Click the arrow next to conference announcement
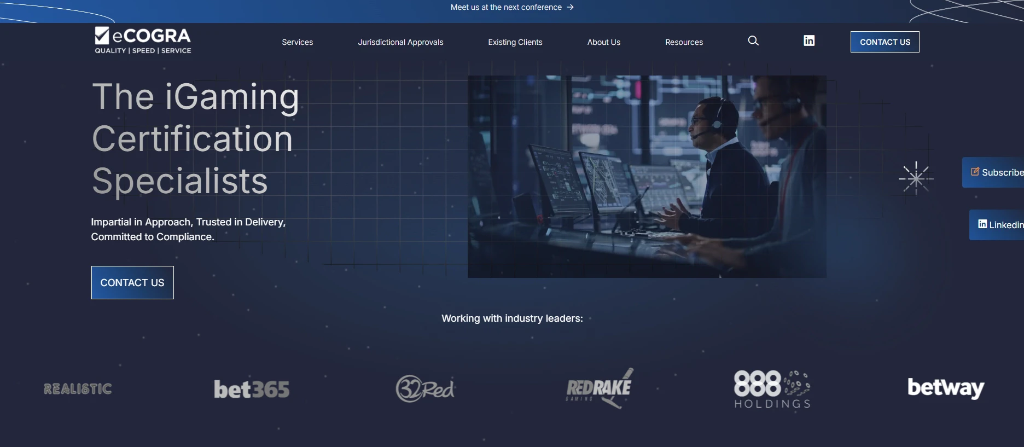Screen dimensions: 1024x447 point(571,7)
